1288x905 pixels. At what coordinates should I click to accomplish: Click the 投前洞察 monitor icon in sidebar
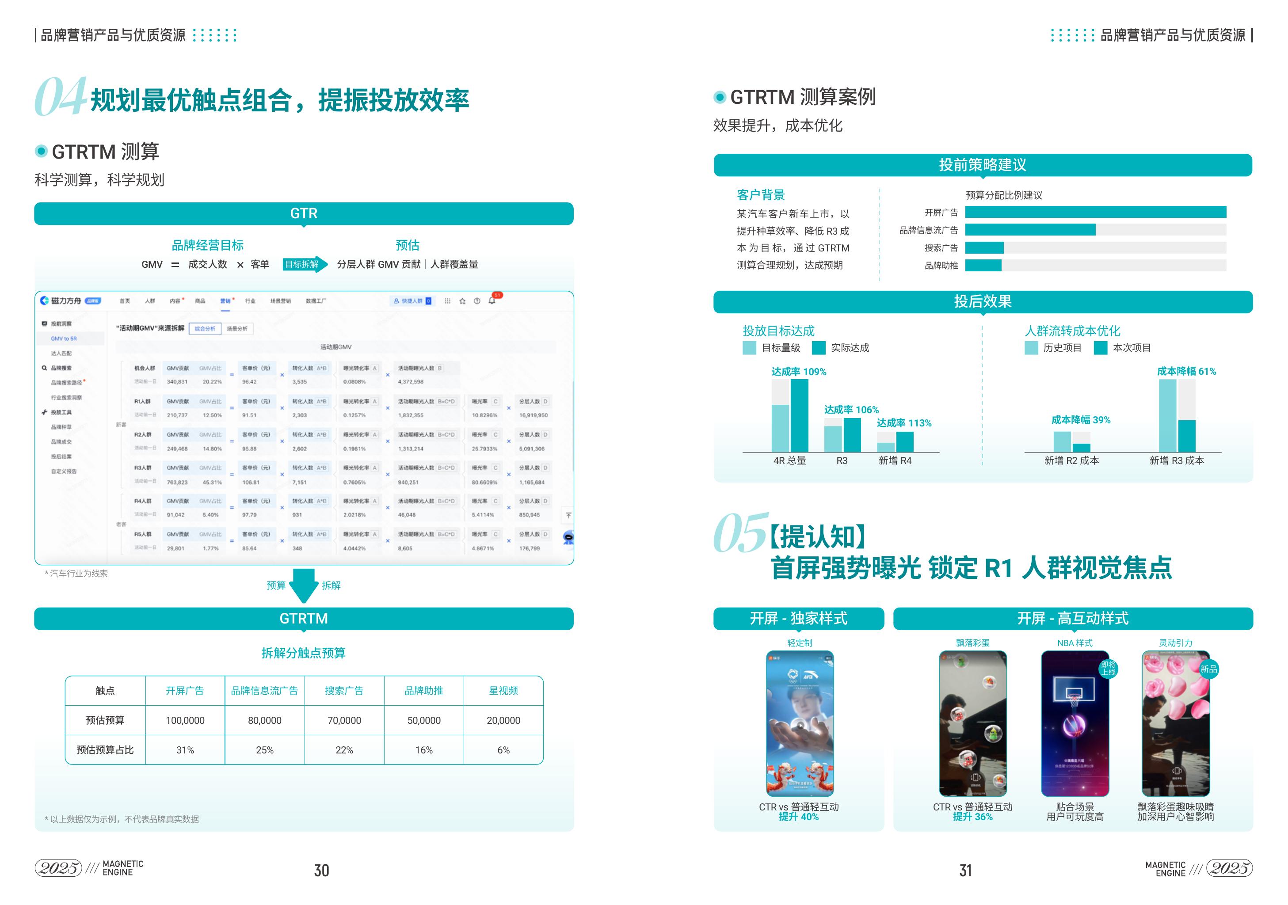click(44, 323)
